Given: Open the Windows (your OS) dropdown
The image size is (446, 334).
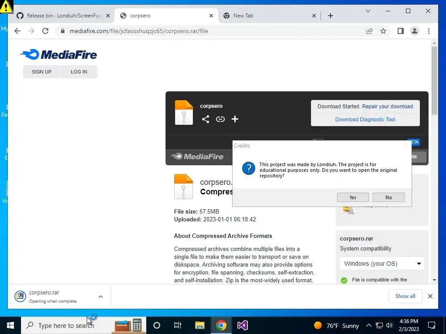Looking at the screenshot, I should (382, 264).
